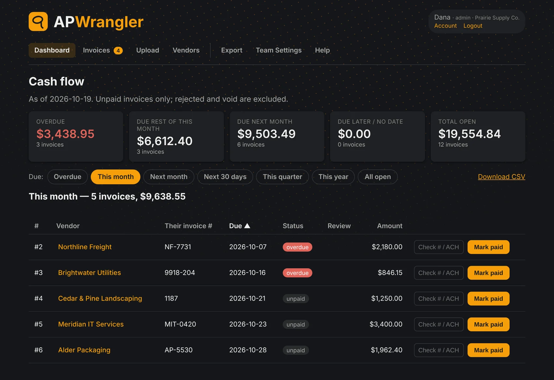Open the Vendors tab
Image resolution: width=554 pixels, height=380 pixels.
pos(186,50)
